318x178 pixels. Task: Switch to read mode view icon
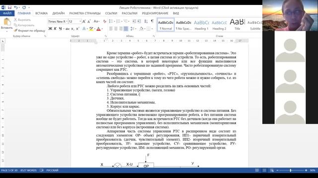coord(257,170)
